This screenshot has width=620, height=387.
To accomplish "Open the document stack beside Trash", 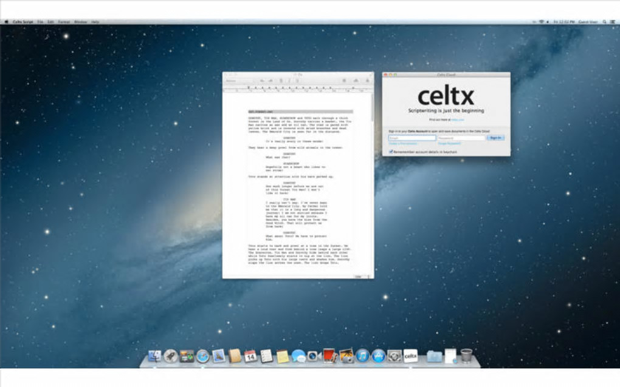I will point(450,356).
